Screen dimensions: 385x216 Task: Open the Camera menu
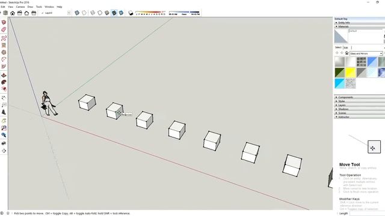pos(20,7)
